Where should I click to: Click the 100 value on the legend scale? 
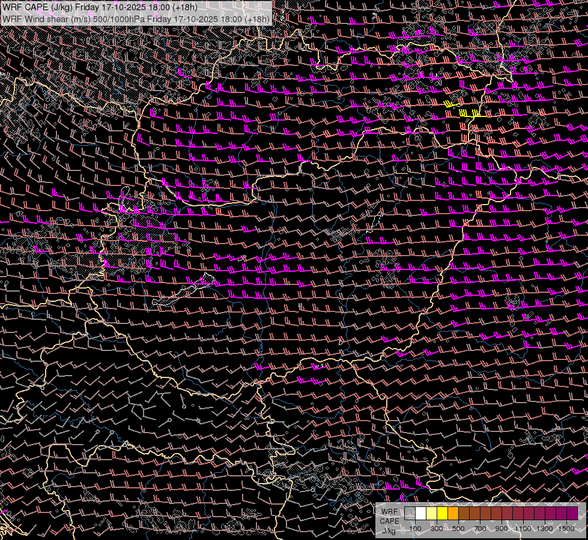coord(415,529)
